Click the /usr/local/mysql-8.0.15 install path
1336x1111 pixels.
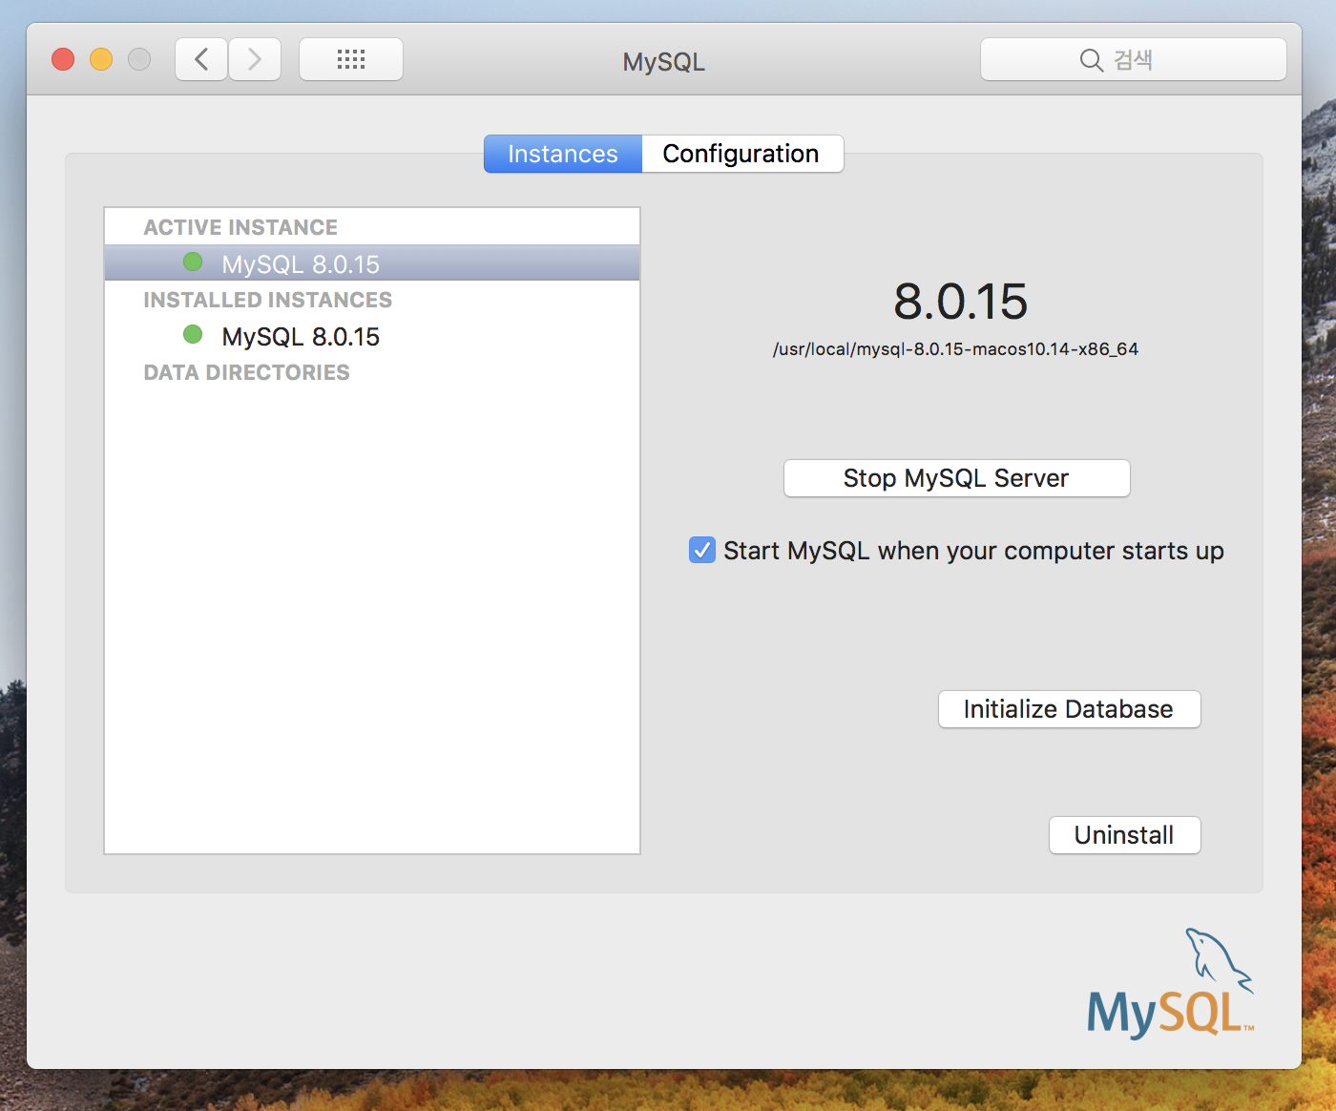click(x=955, y=349)
